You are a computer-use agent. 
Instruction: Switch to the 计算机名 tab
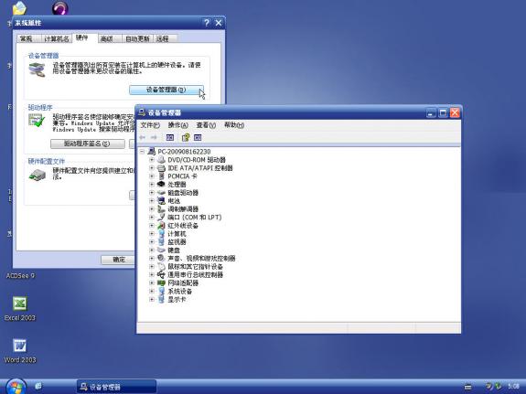(x=57, y=39)
